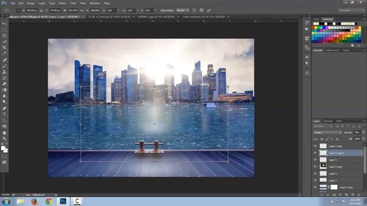Open the Layer menu

(x=42, y=3)
